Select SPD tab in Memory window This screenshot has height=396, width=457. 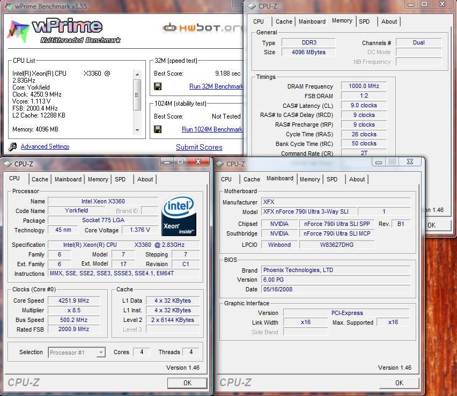tap(364, 21)
